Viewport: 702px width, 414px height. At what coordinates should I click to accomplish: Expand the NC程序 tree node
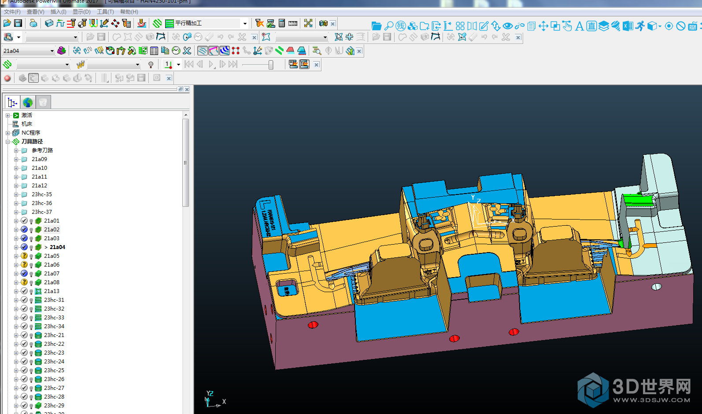click(7, 133)
